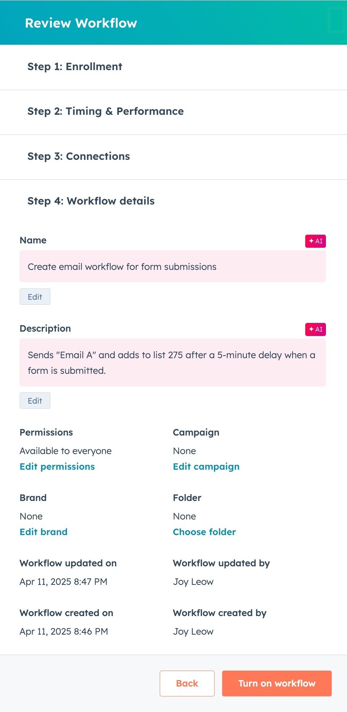This screenshot has width=347, height=712.
Task: Expand Step 1: Enrollment section
Action: click(x=74, y=67)
